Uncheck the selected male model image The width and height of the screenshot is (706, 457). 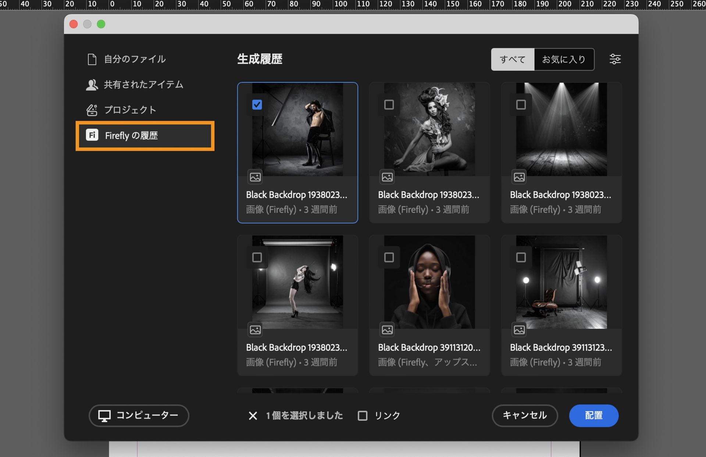(x=257, y=105)
